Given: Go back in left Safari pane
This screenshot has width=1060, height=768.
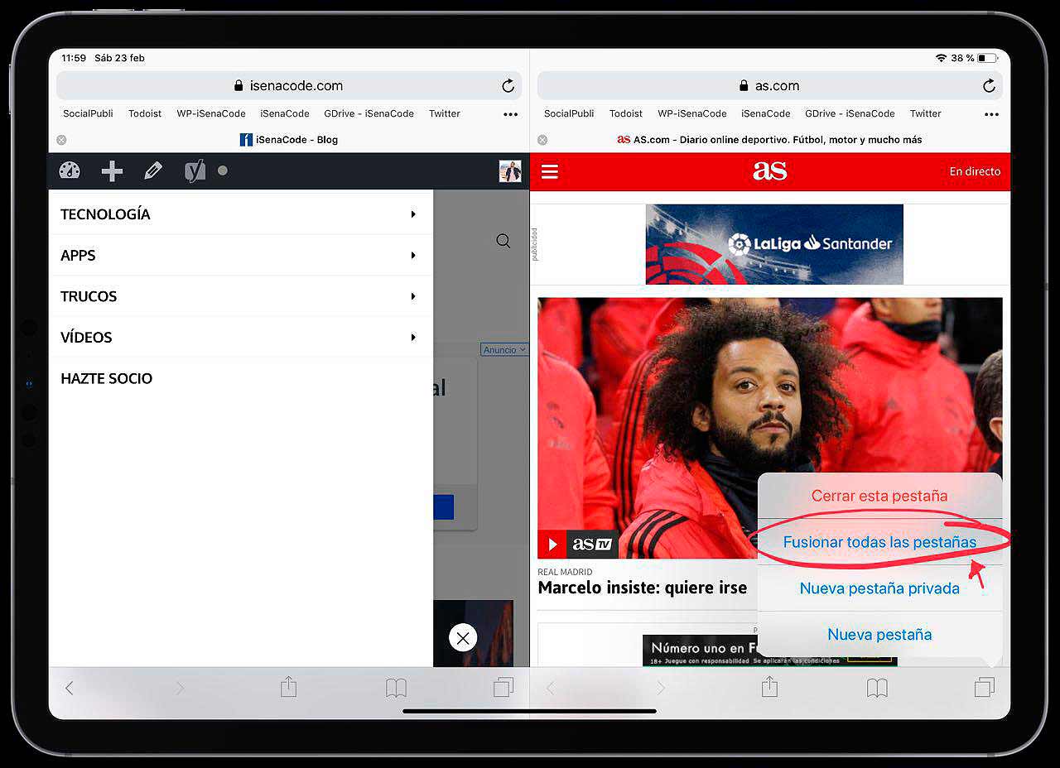Looking at the screenshot, I should point(70,688).
